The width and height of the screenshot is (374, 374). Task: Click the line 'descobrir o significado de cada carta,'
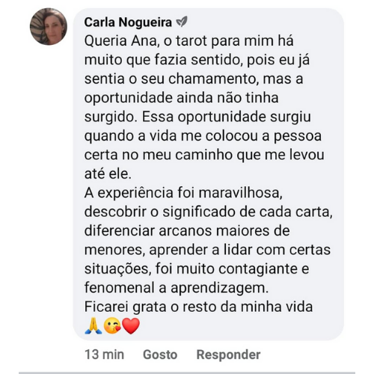(x=209, y=212)
